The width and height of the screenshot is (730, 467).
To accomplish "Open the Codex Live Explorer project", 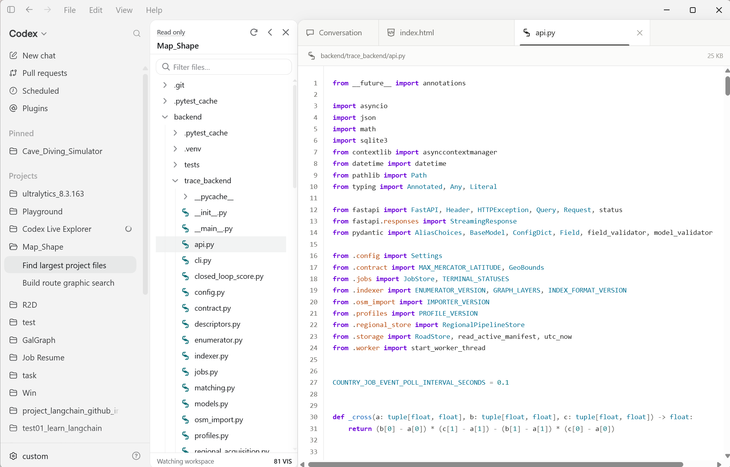I will click(57, 229).
